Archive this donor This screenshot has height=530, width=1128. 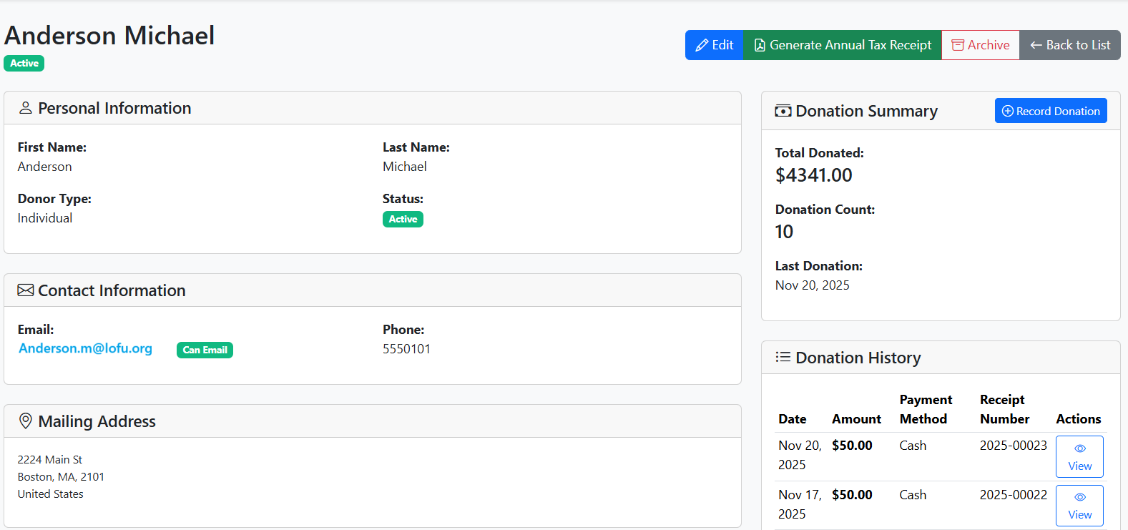pos(981,45)
